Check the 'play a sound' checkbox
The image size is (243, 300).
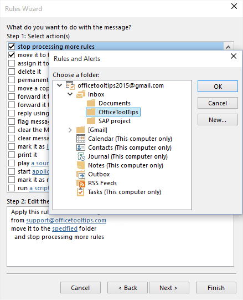tap(12, 163)
